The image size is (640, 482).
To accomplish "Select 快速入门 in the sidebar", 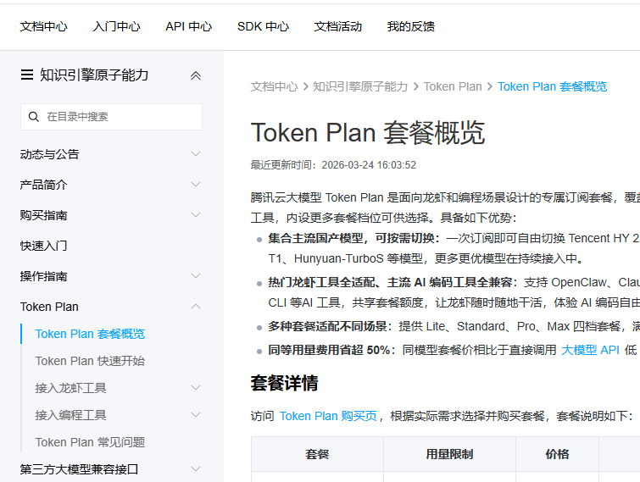I will pyautogui.click(x=44, y=246).
